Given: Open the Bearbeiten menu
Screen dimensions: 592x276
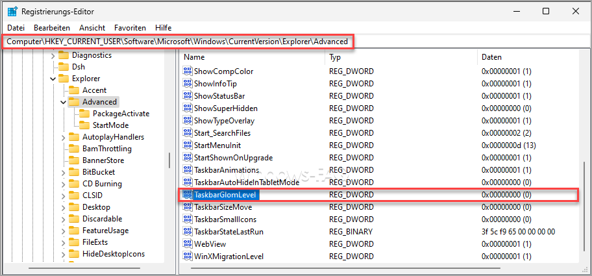Looking at the screenshot, I should (52, 28).
